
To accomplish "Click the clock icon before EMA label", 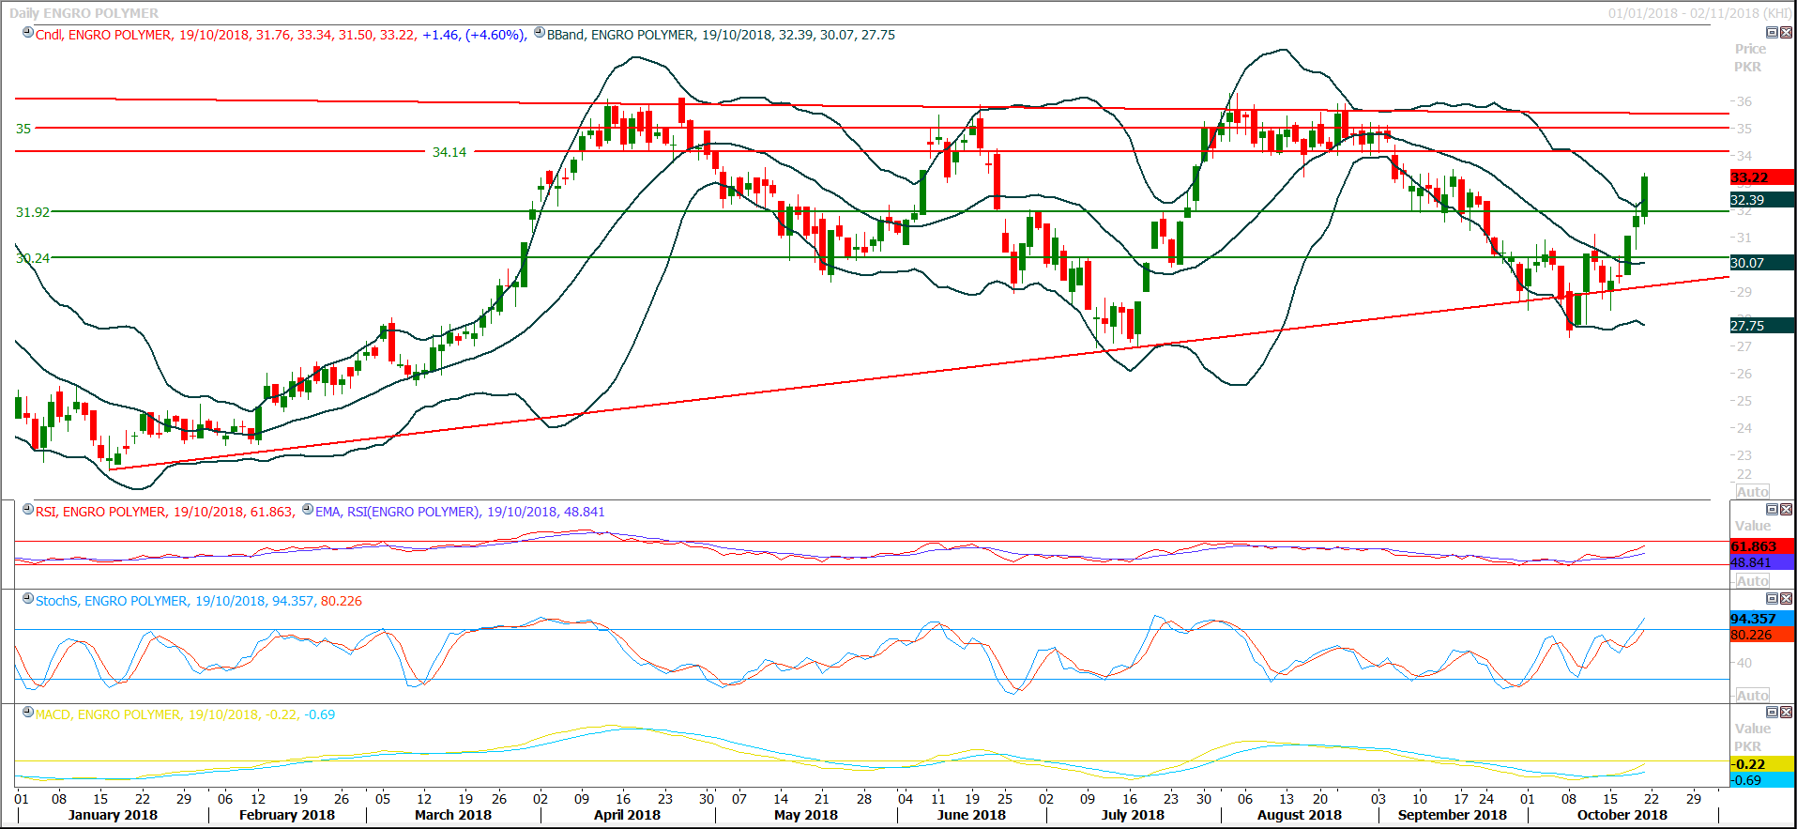I will point(308,510).
